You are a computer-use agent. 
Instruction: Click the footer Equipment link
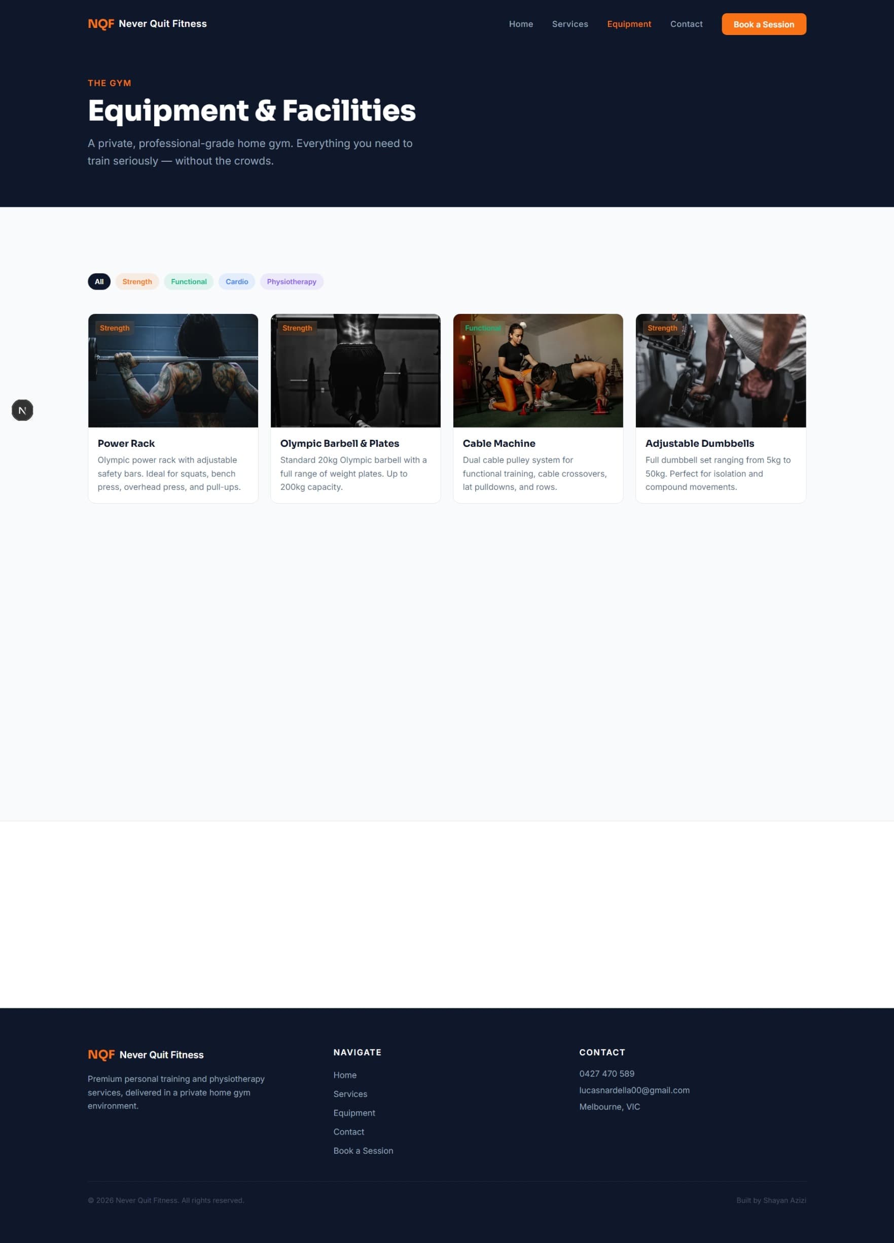tap(354, 1113)
